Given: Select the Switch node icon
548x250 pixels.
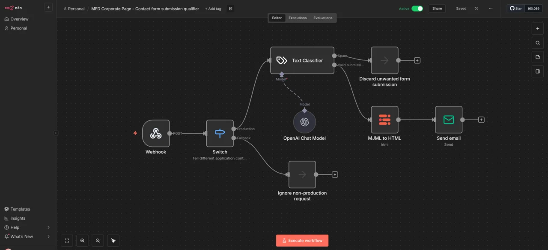Looking at the screenshot, I should pos(220,133).
